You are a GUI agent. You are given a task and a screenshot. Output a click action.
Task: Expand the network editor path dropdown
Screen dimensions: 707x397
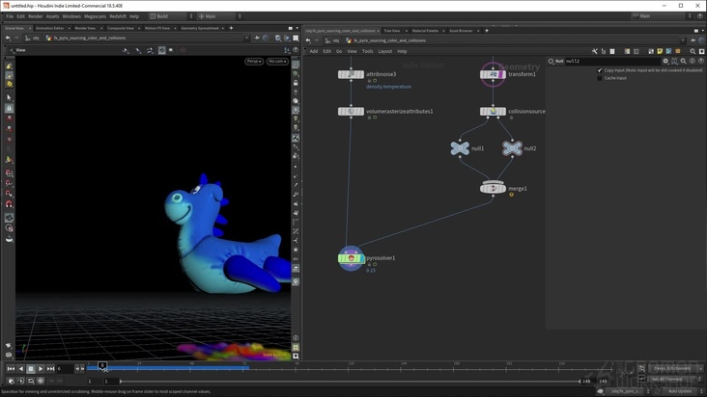pos(683,40)
